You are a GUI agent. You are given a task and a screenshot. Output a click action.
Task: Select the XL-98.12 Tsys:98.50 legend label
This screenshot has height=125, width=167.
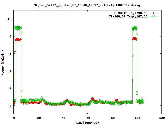point(130,13)
